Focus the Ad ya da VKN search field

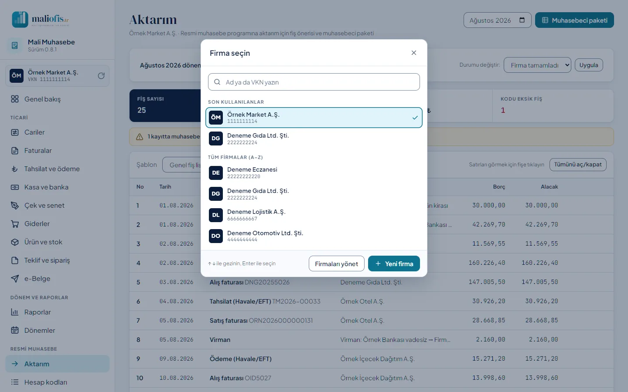314,82
